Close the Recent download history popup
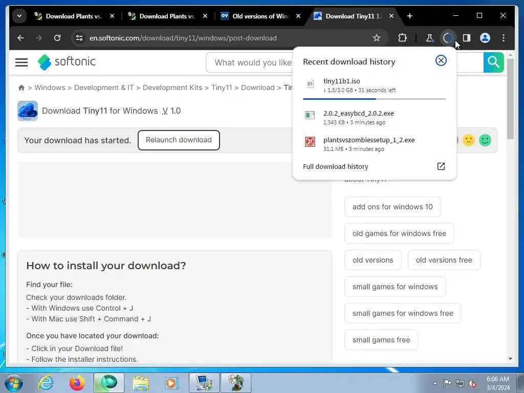This screenshot has width=524, height=393. click(441, 60)
